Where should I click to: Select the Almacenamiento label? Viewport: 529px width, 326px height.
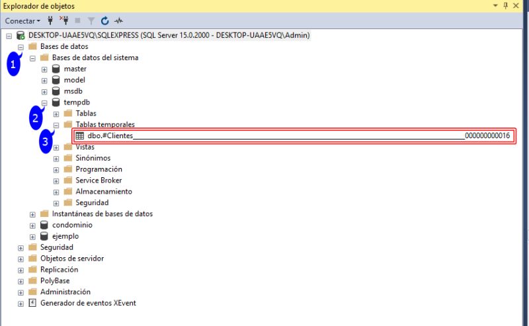point(104,191)
